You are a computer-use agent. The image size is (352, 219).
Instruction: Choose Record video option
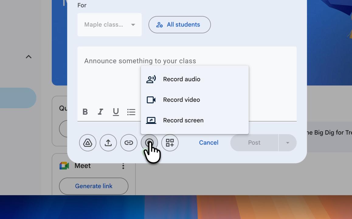click(x=181, y=100)
